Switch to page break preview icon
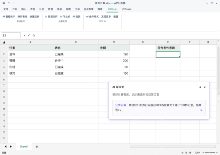The width and height of the screenshot is (220, 155). [190, 153]
